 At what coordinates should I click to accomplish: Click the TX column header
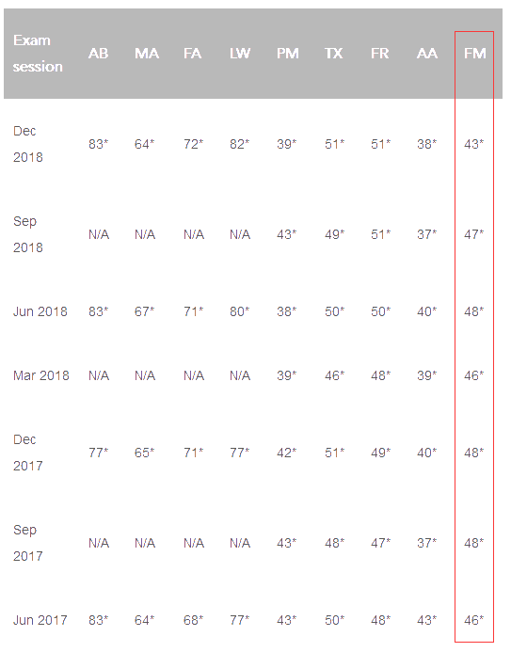point(334,54)
